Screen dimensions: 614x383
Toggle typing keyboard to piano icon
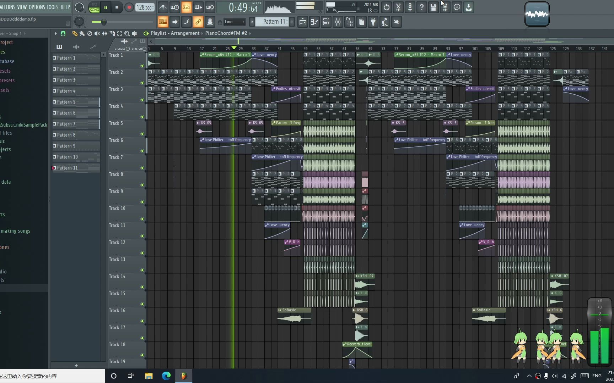(x=163, y=22)
